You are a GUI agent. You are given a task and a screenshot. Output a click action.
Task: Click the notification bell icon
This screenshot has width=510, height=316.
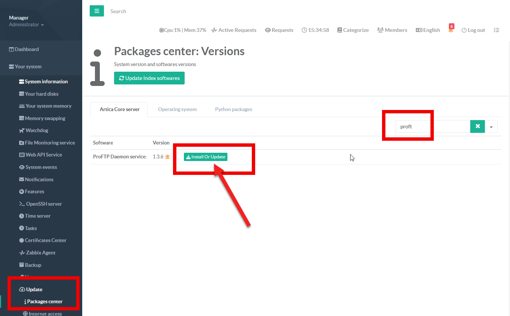[451, 30]
